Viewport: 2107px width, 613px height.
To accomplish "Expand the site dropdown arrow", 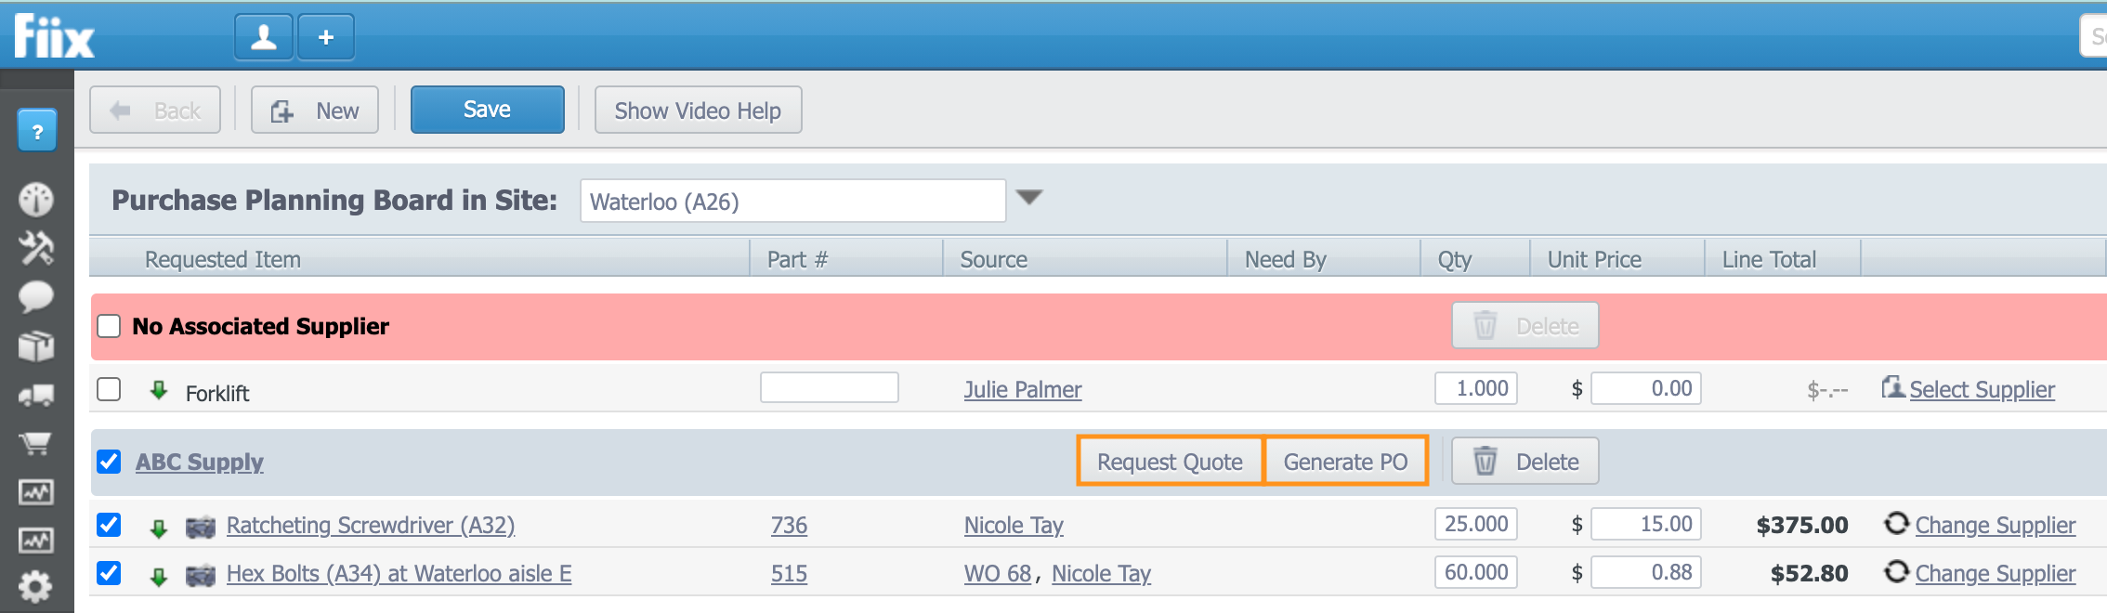I will 1029,197.
